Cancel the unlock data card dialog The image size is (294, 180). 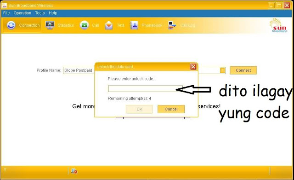(x=171, y=109)
